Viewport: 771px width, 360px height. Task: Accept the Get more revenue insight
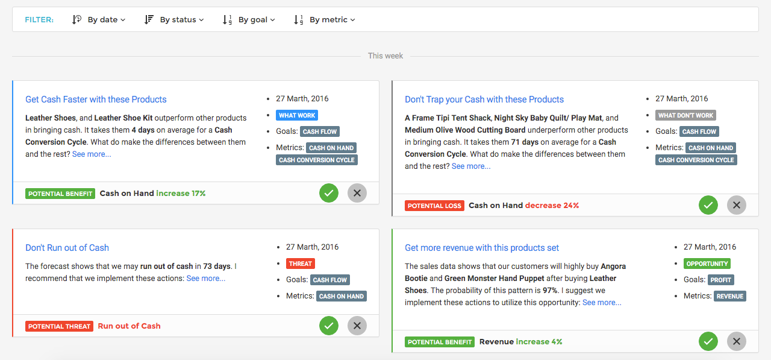[708, 341]
